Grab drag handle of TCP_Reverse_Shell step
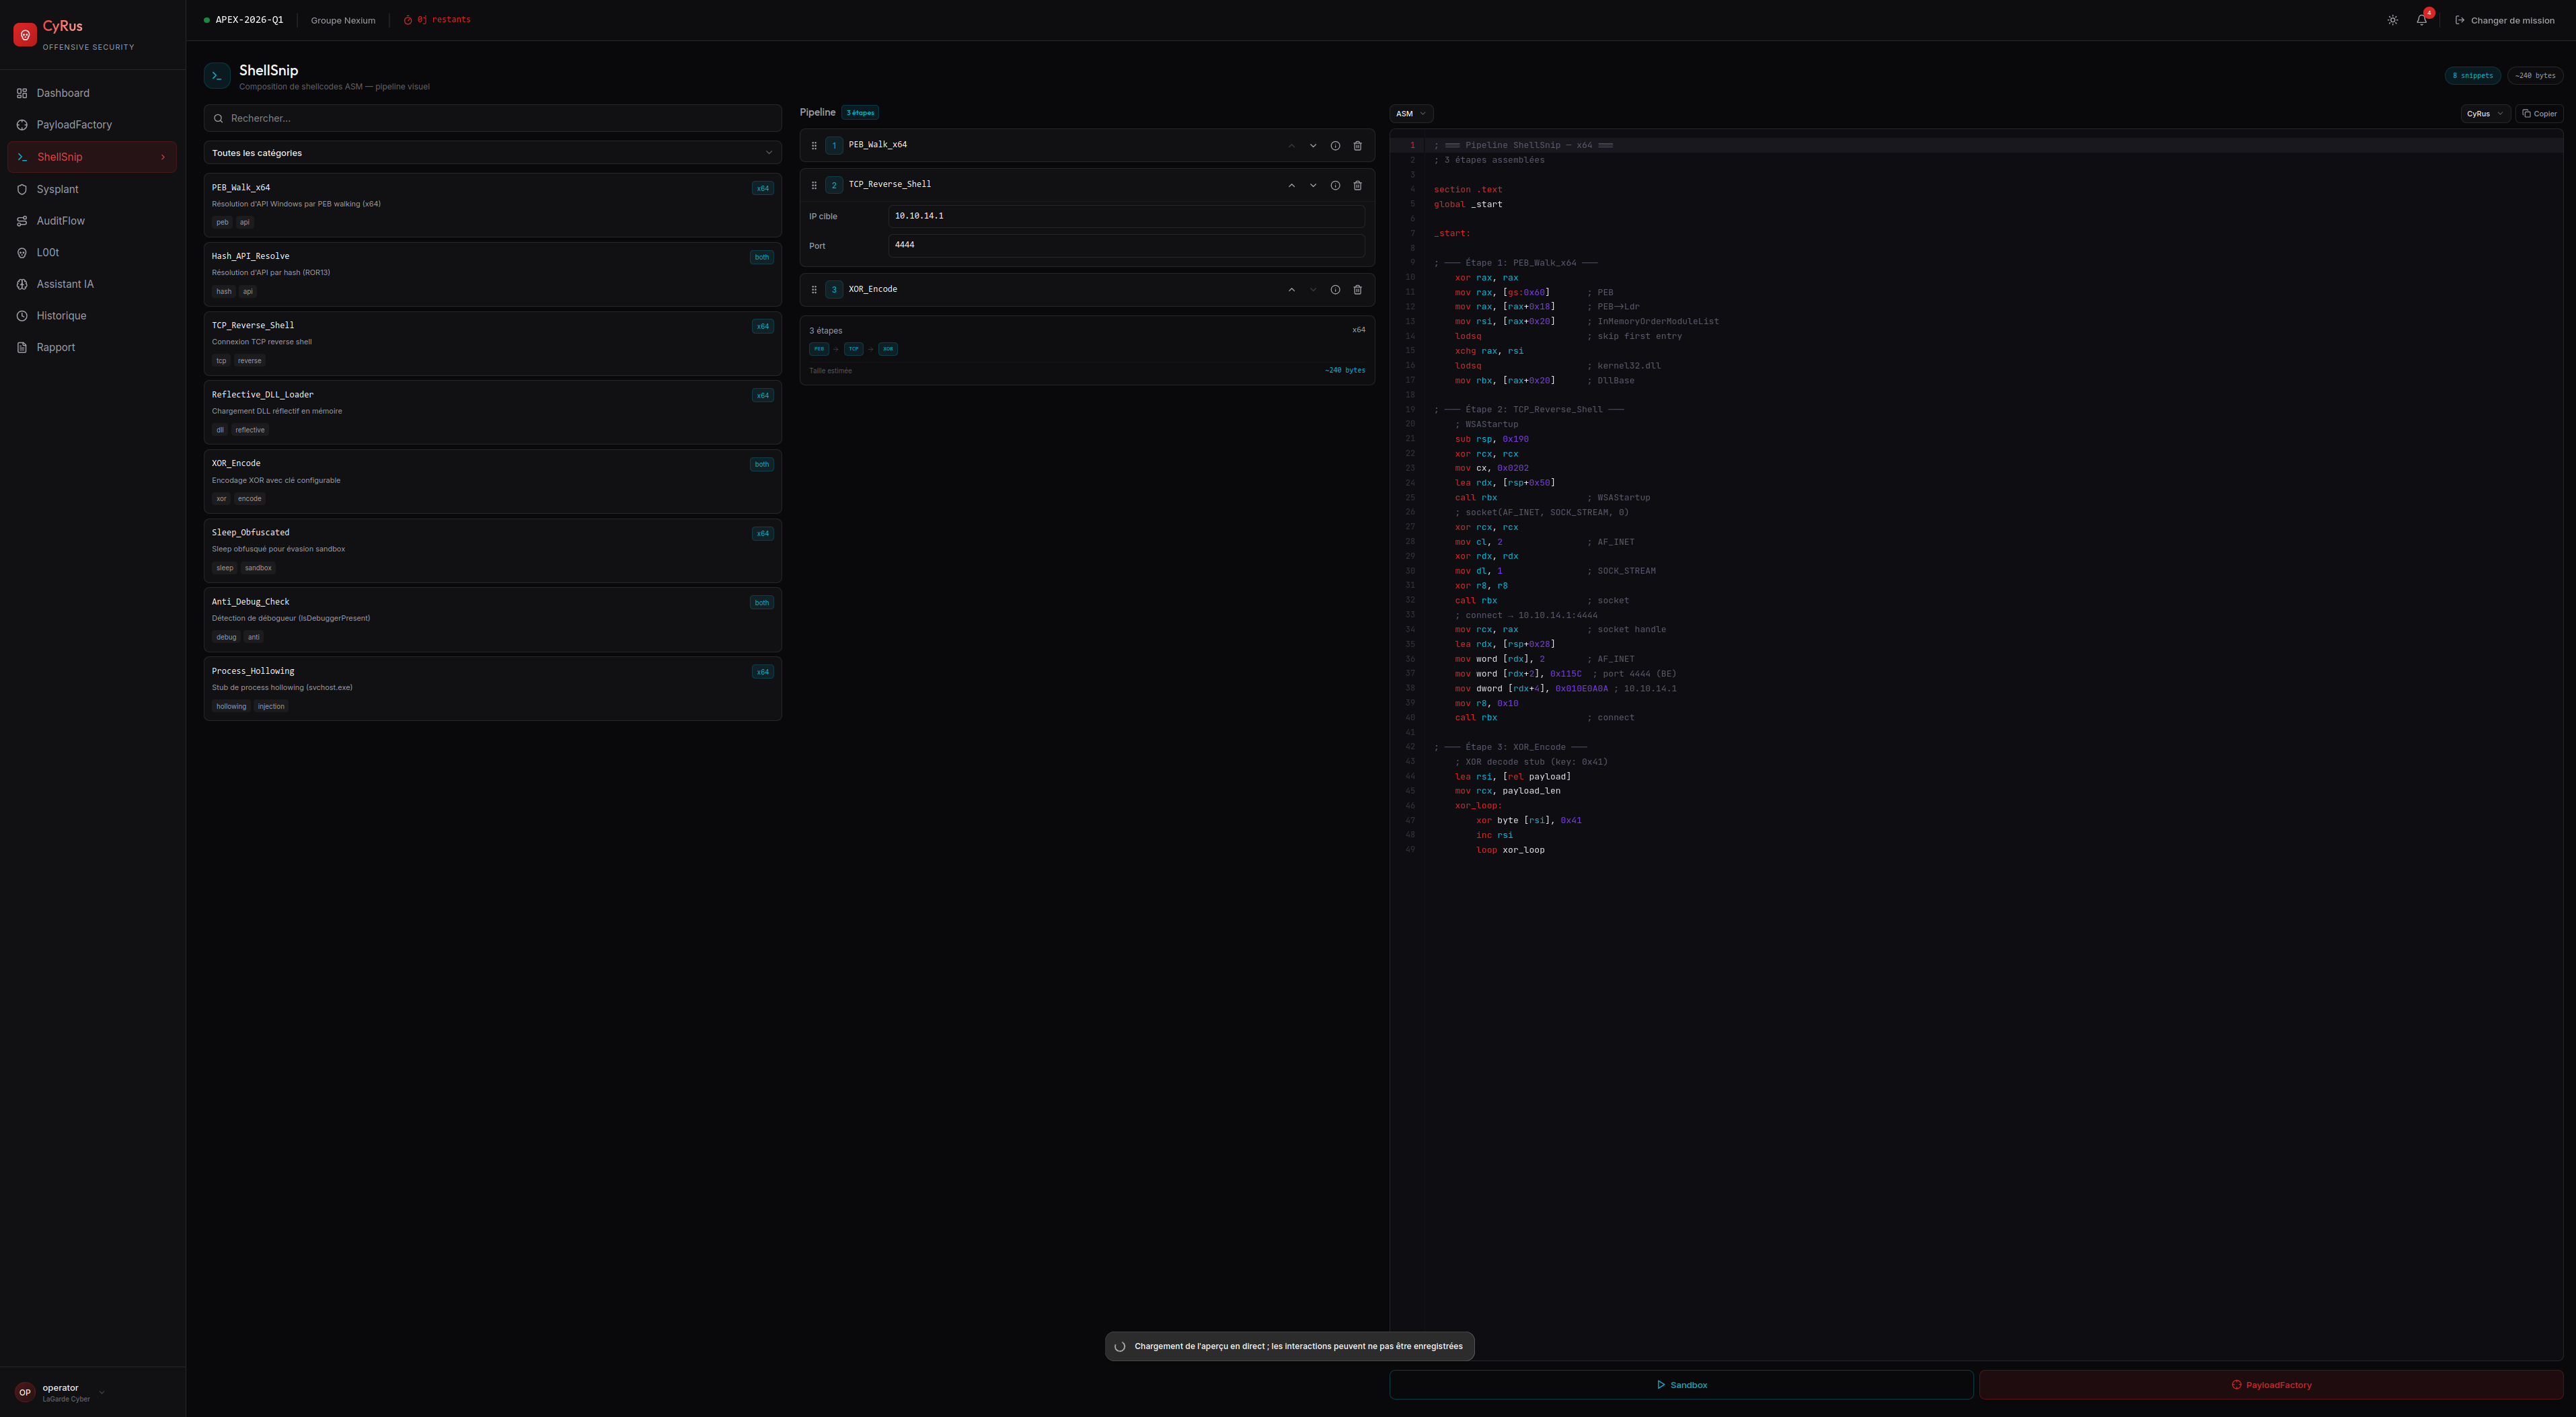This screenshot has width=2576, height=1417. pos(814,185)
